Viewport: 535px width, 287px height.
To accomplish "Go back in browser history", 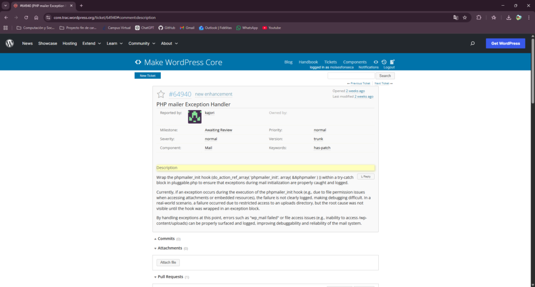I will tap(6, 17).
